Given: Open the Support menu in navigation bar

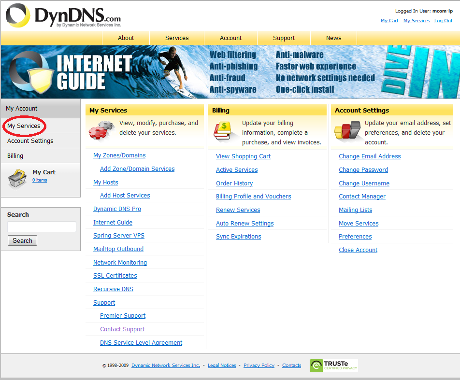Looking at the screenshot, I should click(x=284, y=38).
